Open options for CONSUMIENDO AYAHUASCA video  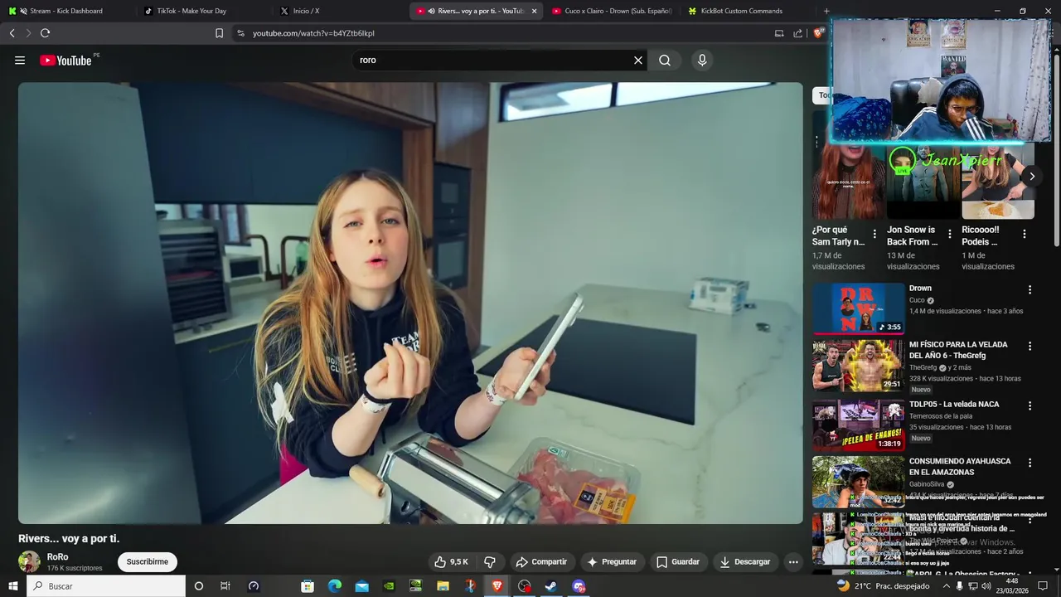[1030, 463]
